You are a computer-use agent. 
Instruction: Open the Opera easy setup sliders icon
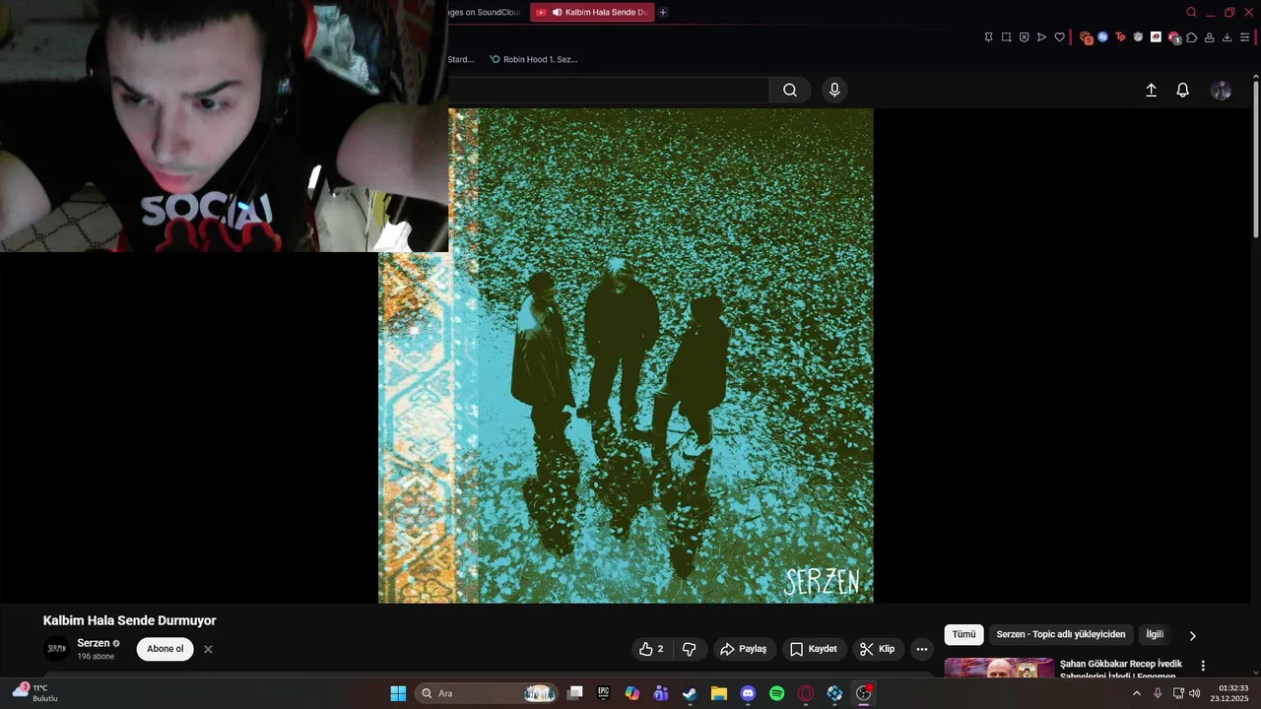(x=1244, y=37)
